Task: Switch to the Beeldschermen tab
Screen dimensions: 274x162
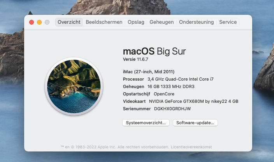Action: click(x=104, y=22)
